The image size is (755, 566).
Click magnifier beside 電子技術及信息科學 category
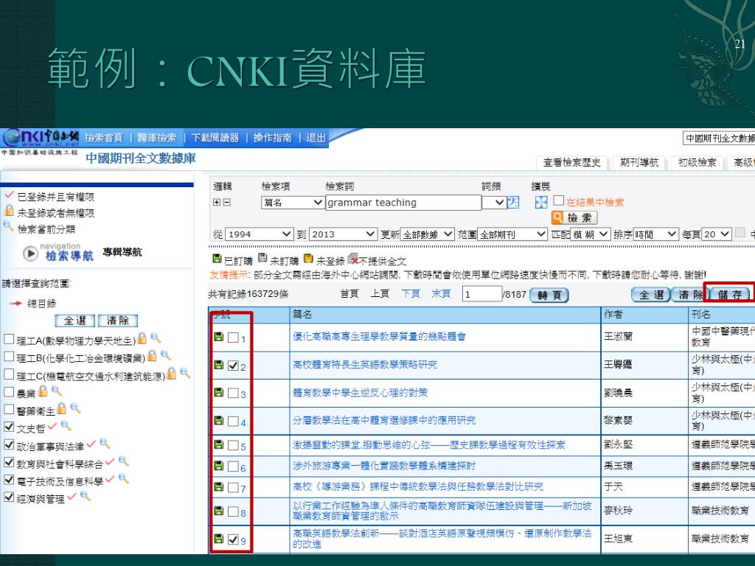[x=124, y=478]
